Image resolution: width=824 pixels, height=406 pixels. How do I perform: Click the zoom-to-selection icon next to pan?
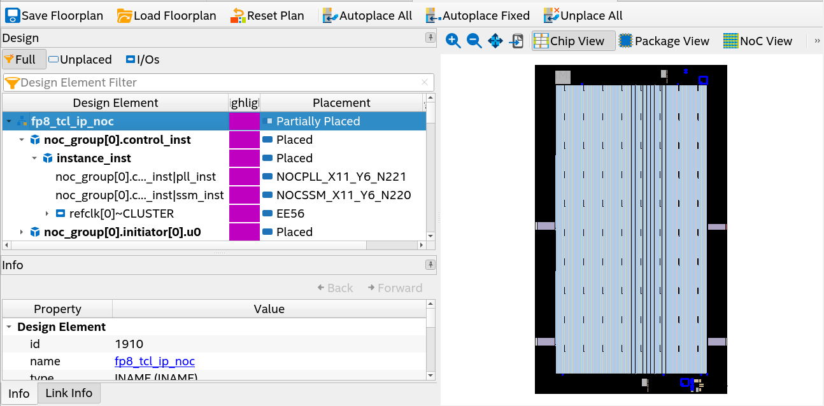[516, 41]
